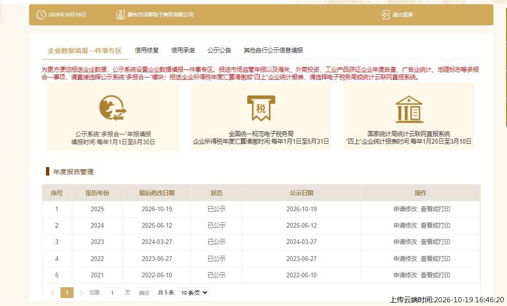Image resolution: width=507 pixels, height=306 pixels.
Task: Click 申请修改 for the 2024 report
Action: (405, 225)
